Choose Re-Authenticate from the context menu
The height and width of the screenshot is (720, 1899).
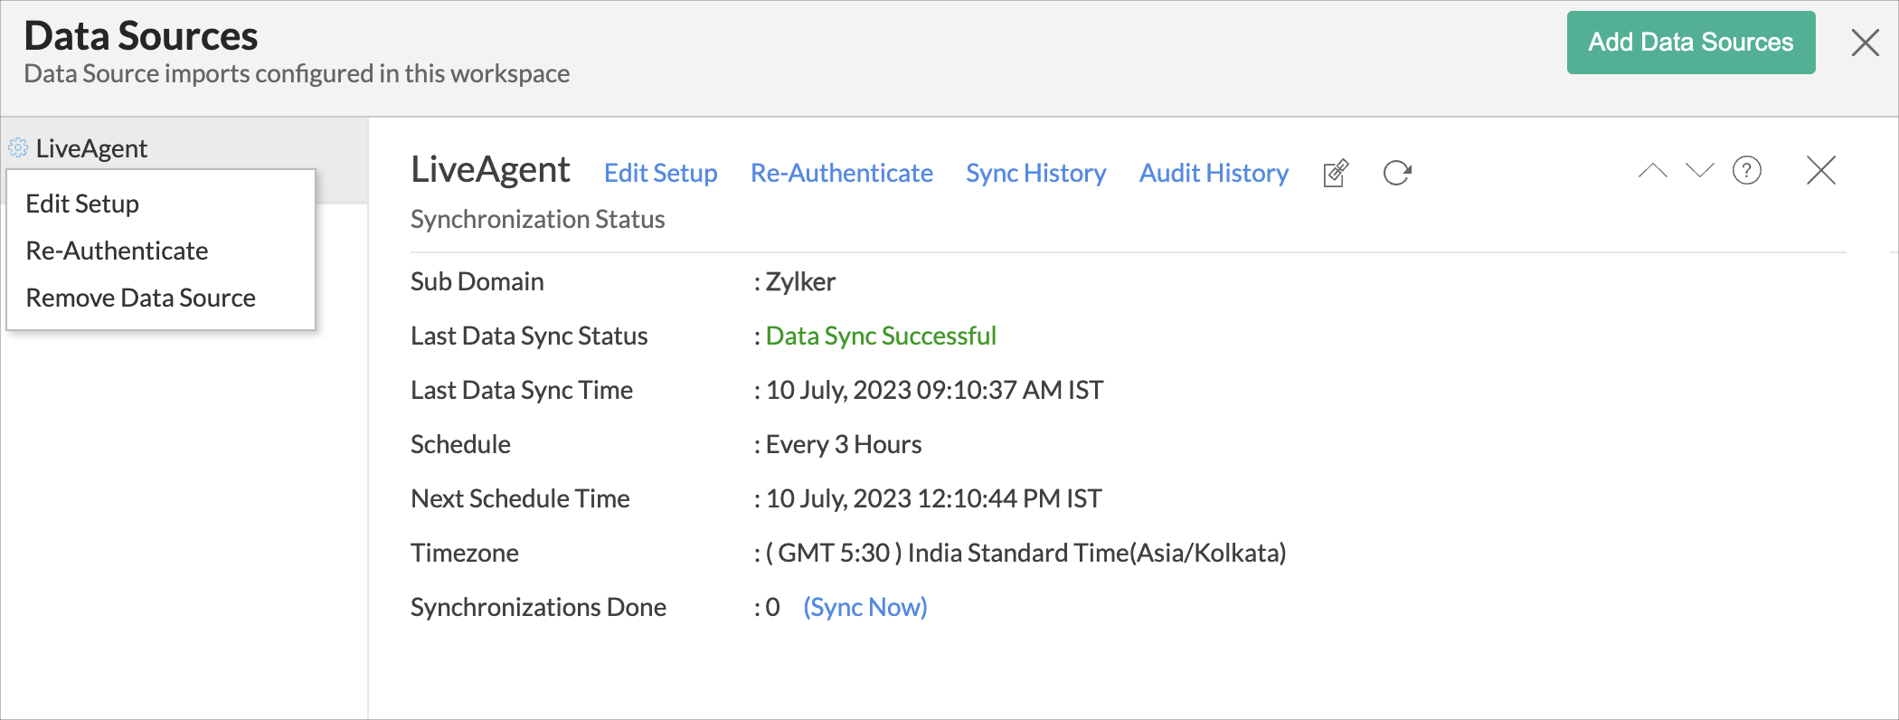coord(117,251)
